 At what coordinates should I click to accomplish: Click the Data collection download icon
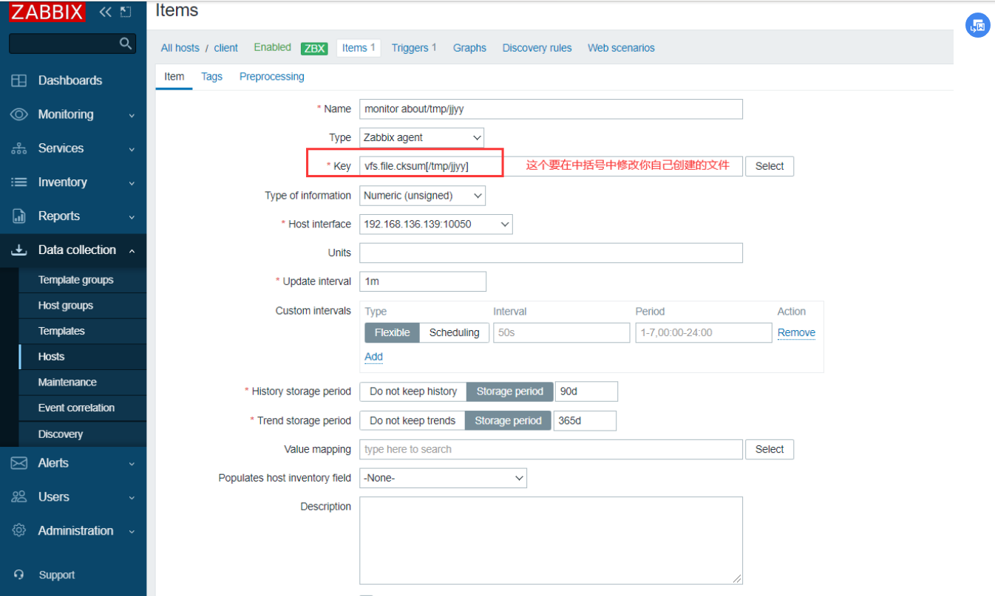pyautogui.click(x=19, y=250)
